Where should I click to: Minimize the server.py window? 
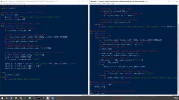click(168, 1)
